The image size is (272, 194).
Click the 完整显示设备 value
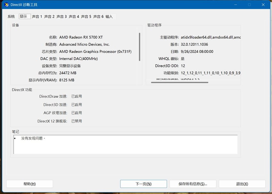70,66
